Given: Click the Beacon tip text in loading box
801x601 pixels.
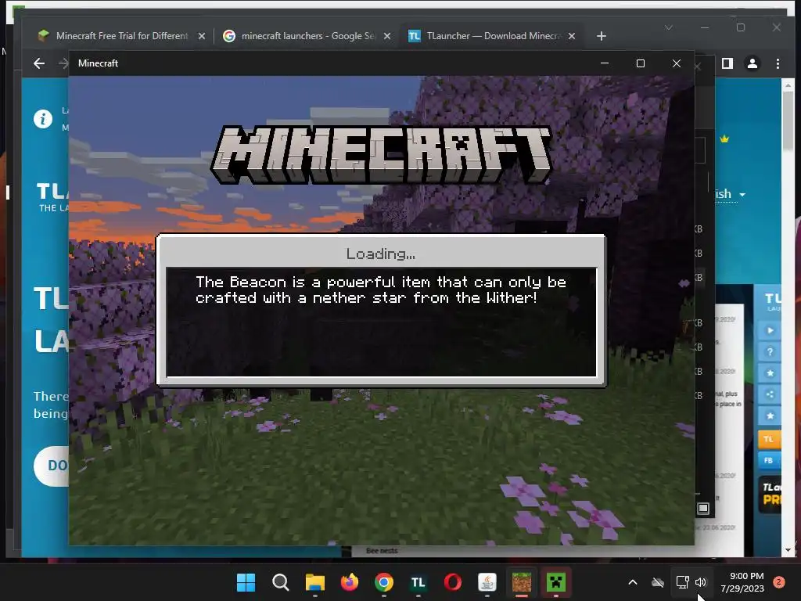Looking at the screenshot, I should (x=381, y=290).
